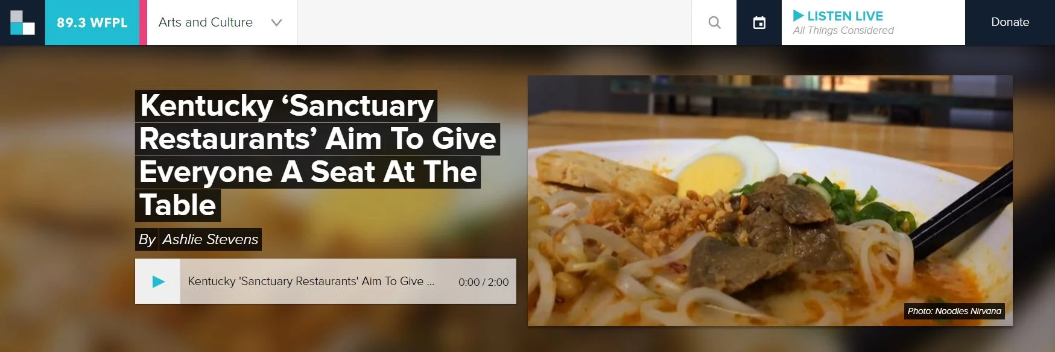Click the Listen Live play triangle icon

(798, 16)
